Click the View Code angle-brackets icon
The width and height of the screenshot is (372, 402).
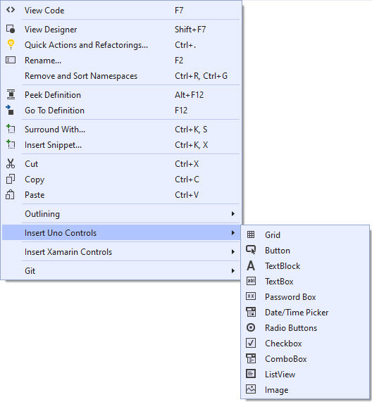(x=11, y=10)
